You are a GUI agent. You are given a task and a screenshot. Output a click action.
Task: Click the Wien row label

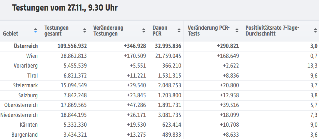[32, 56]
